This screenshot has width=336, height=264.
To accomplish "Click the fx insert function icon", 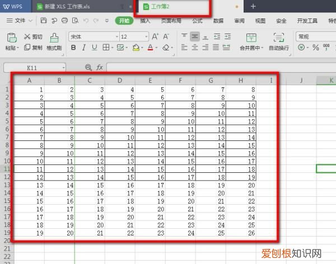I will click(x=100, y=68).
